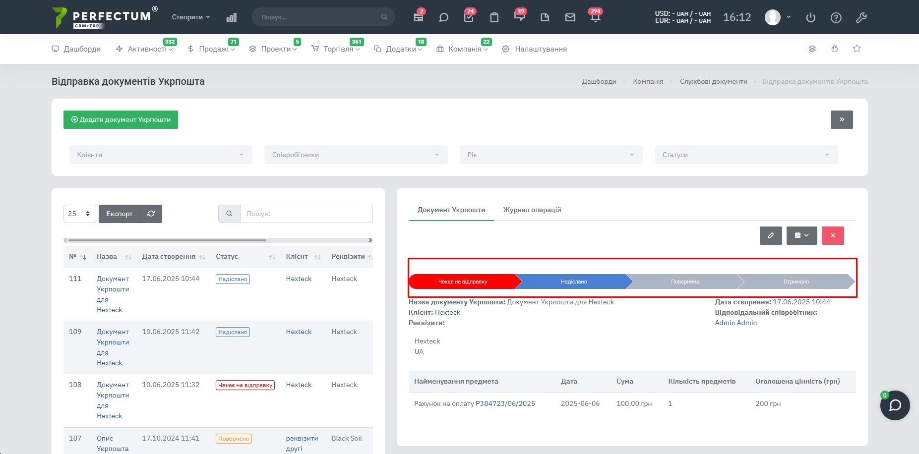The image size is (919, 454).
Task: Open the statistics bar chart icon
Action: (x=232, y=17)
